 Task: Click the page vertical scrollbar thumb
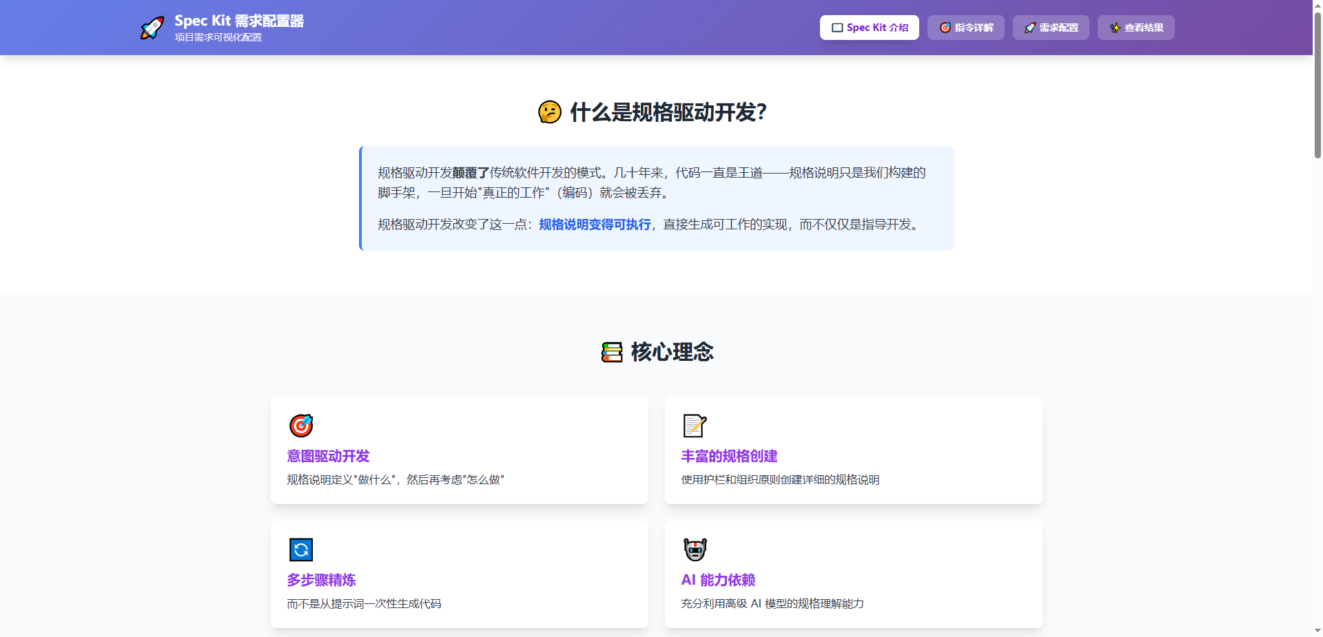tap(1317, 86)
